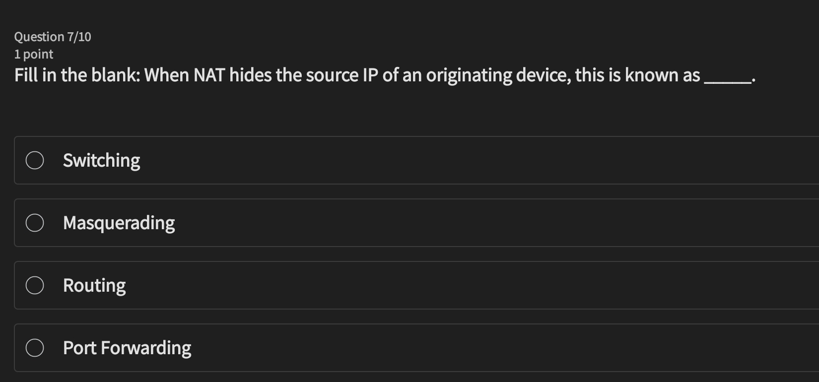Click the Question 7/10 heading

(53, 36)
